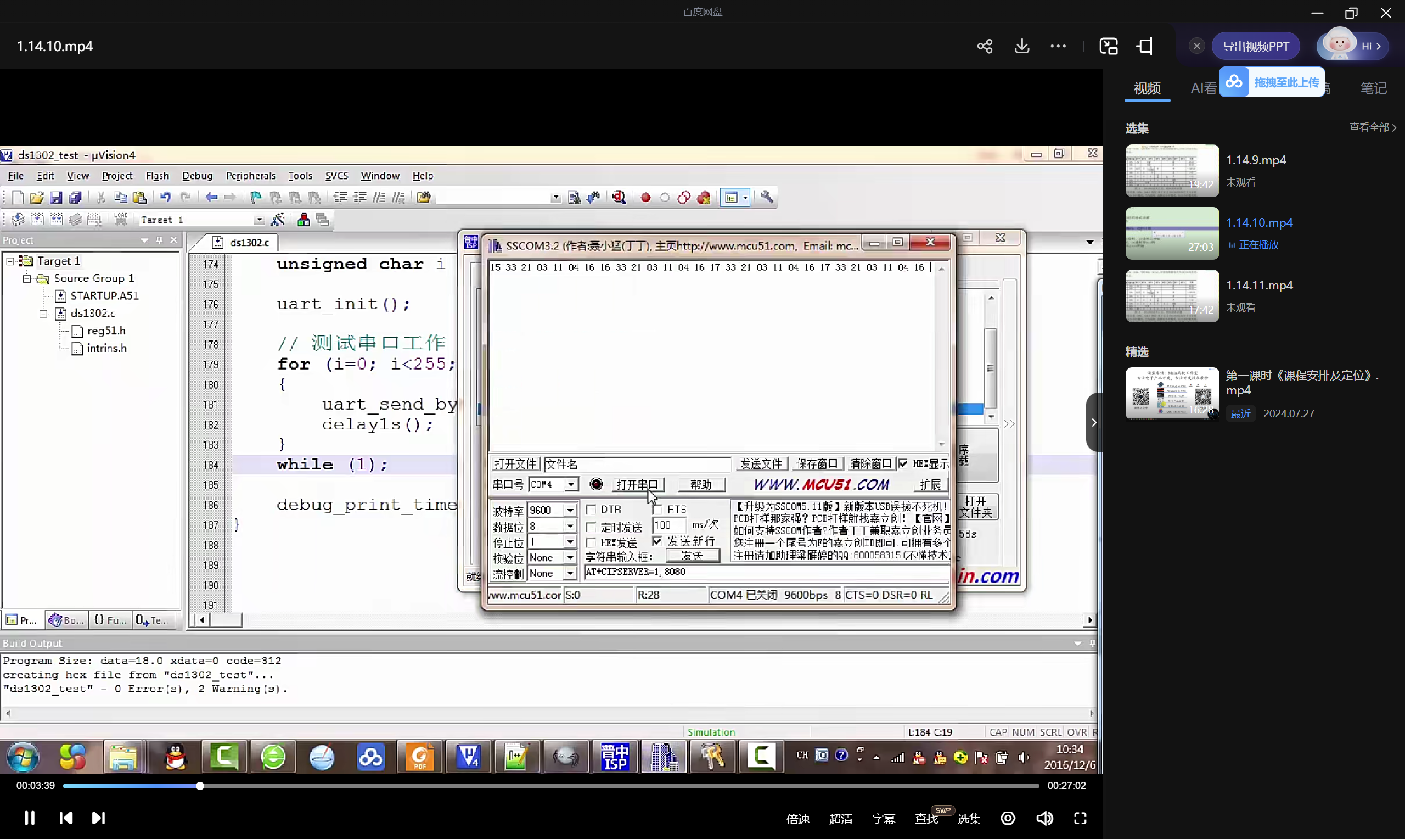1405x839 pixels.
Task: Enable the 定时发送 checkbox
Action: [x=591, y=527]
